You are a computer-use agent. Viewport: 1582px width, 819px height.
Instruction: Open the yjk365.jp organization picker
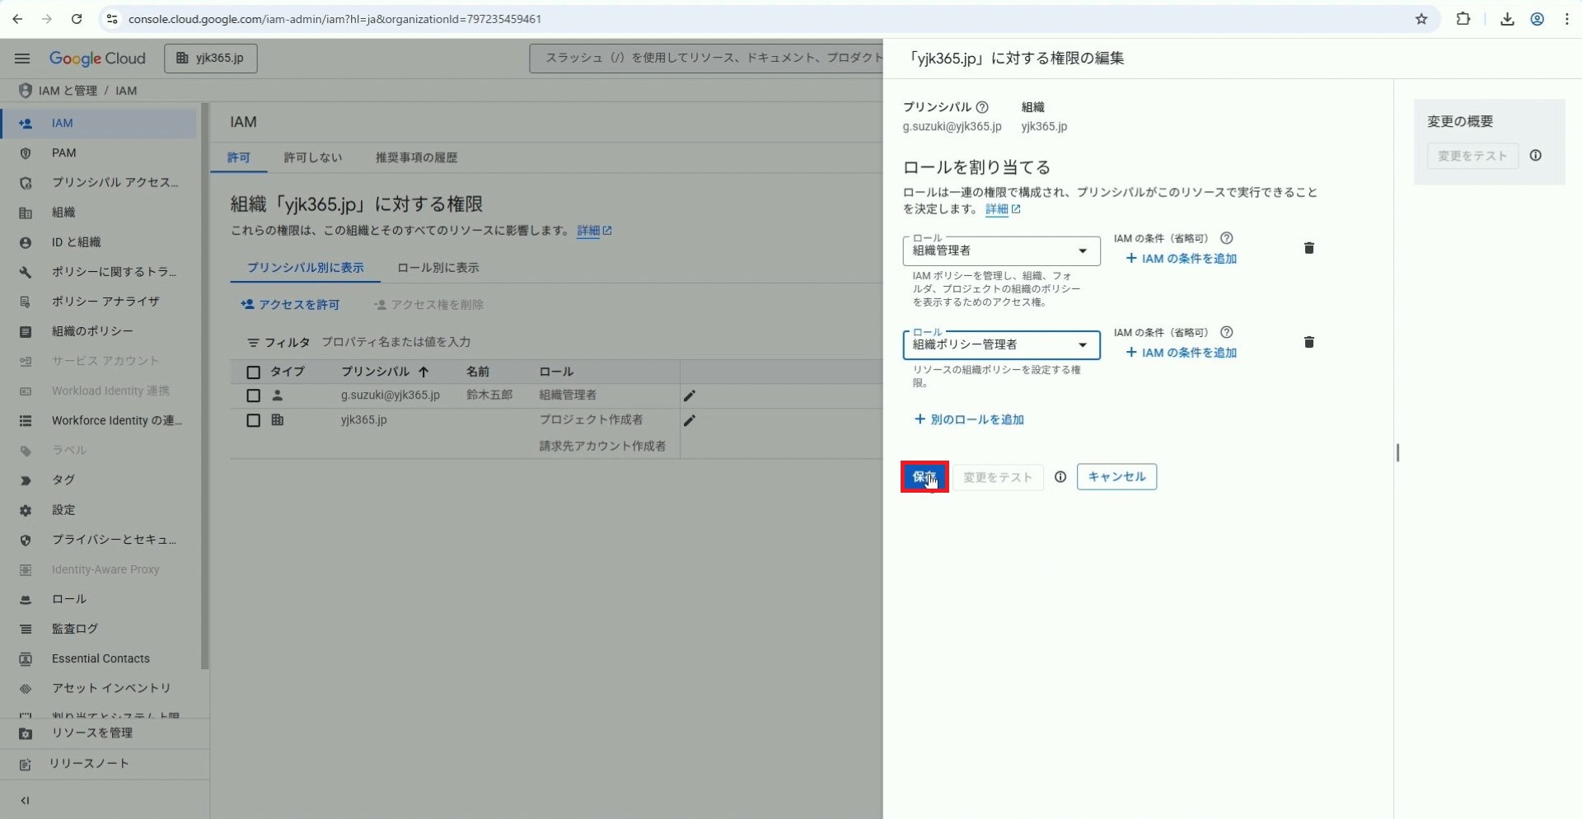click(211, 58)
